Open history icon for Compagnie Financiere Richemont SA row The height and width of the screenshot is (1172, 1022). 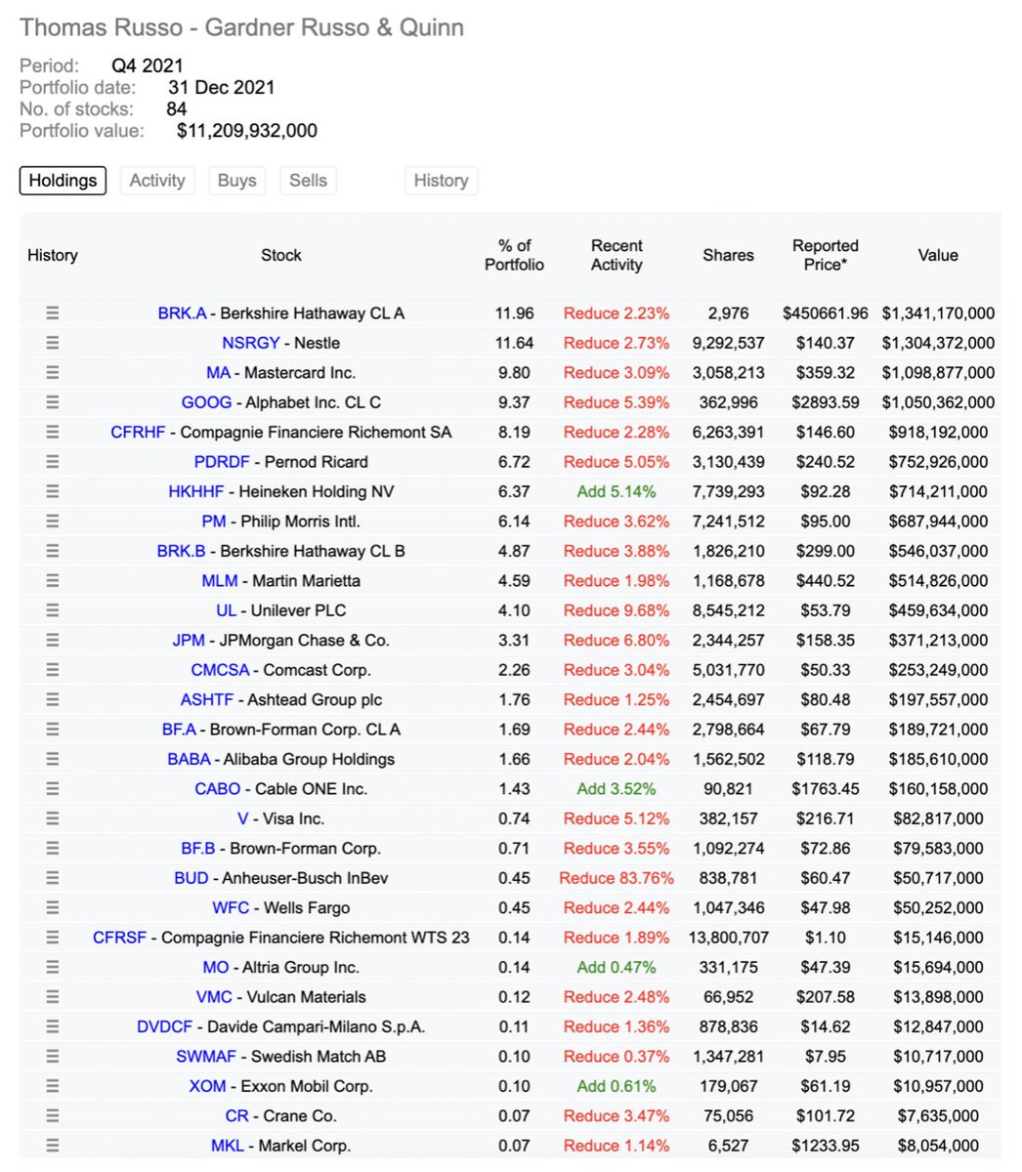coord(53,432)
